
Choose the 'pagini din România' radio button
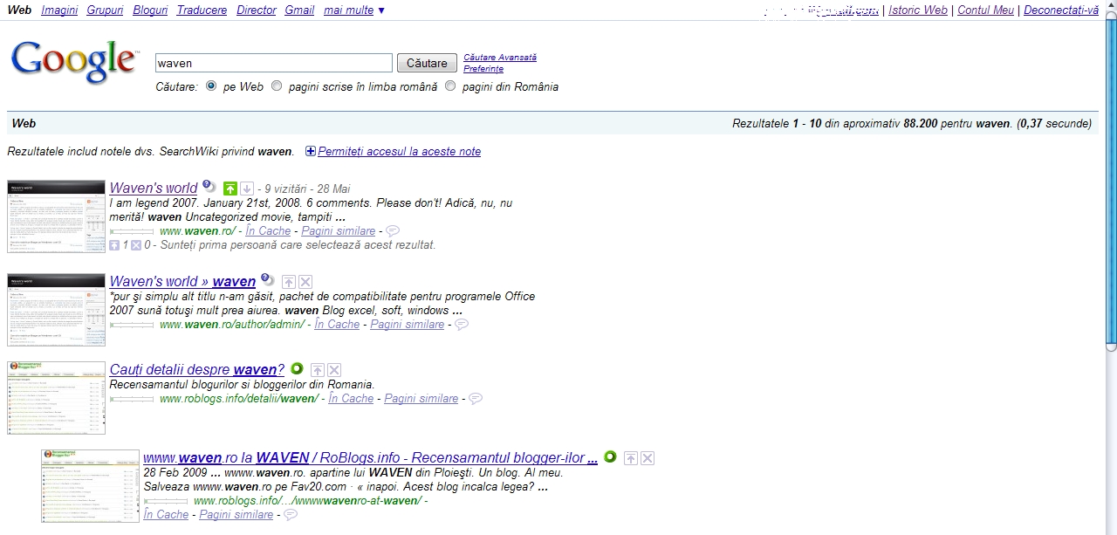[450, 86]
